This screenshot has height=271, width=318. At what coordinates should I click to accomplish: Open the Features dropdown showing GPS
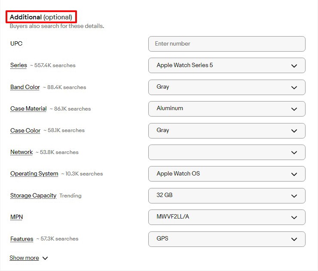[227, 239]
